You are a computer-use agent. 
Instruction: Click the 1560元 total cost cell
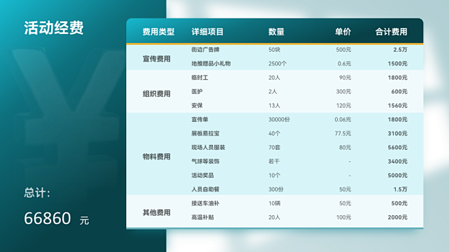398,106
